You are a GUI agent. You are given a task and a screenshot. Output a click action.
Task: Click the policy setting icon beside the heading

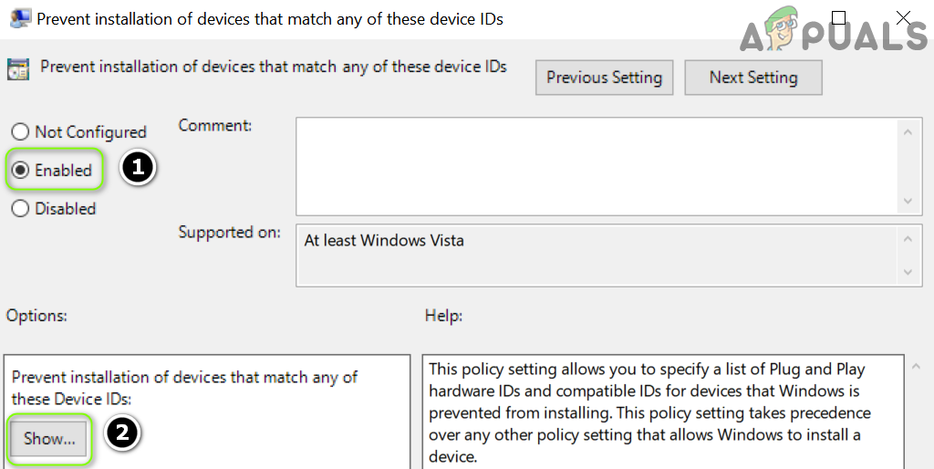tap(17, 69)
